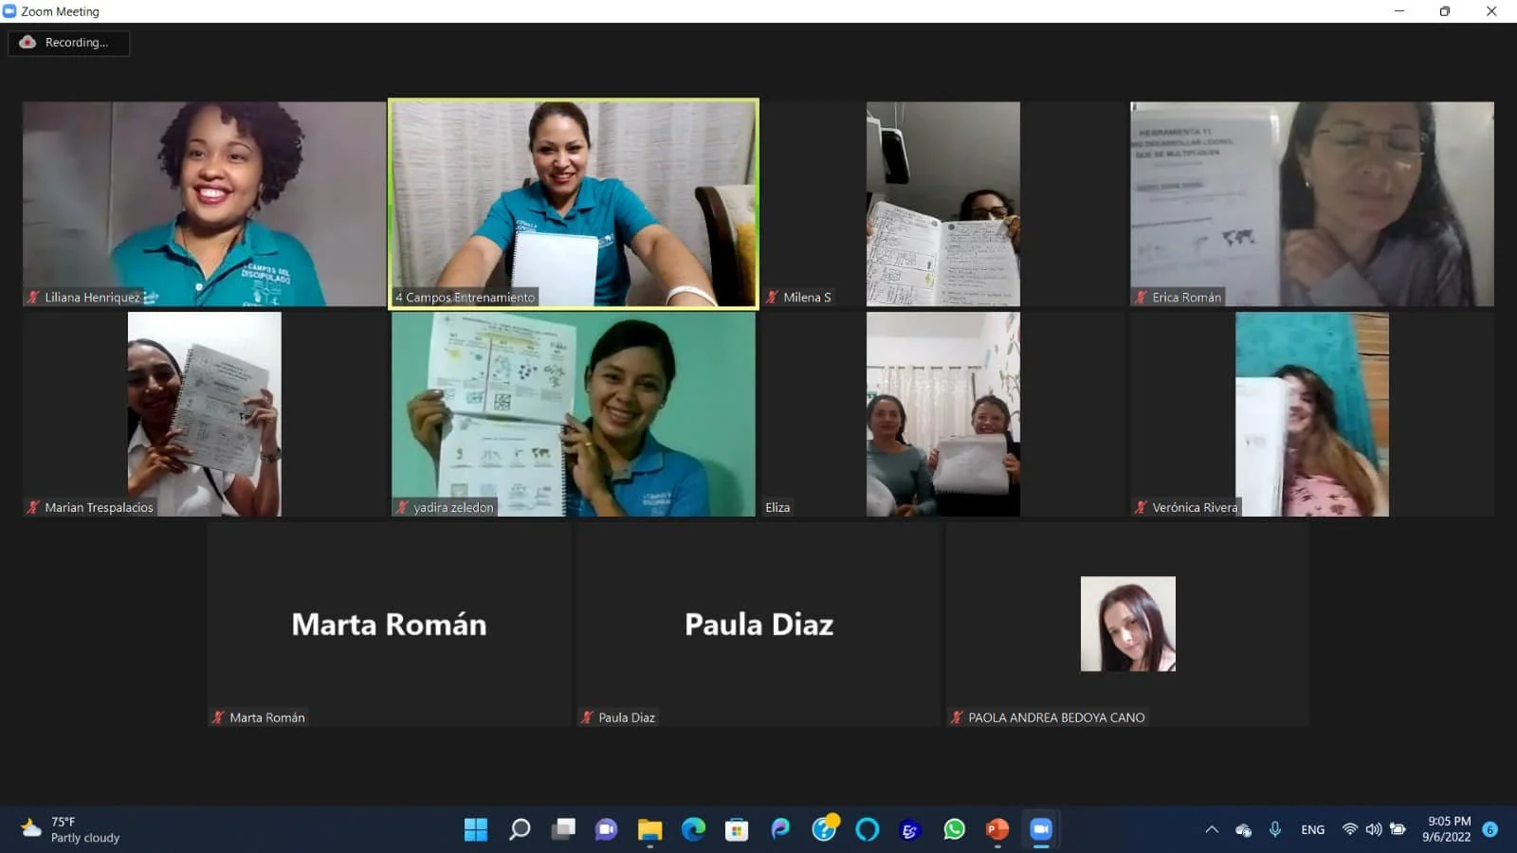Select the yadira zeledon video tile

574,414
